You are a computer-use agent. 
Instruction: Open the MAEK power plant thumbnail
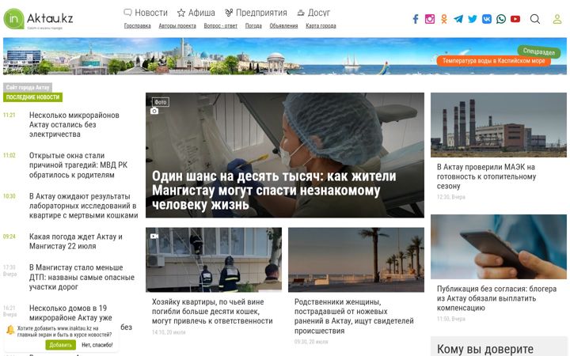[499, 125]
